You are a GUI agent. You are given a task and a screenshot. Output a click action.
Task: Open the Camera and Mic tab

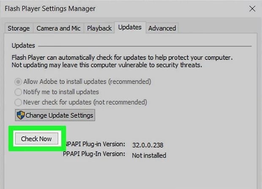click(58, 28)
